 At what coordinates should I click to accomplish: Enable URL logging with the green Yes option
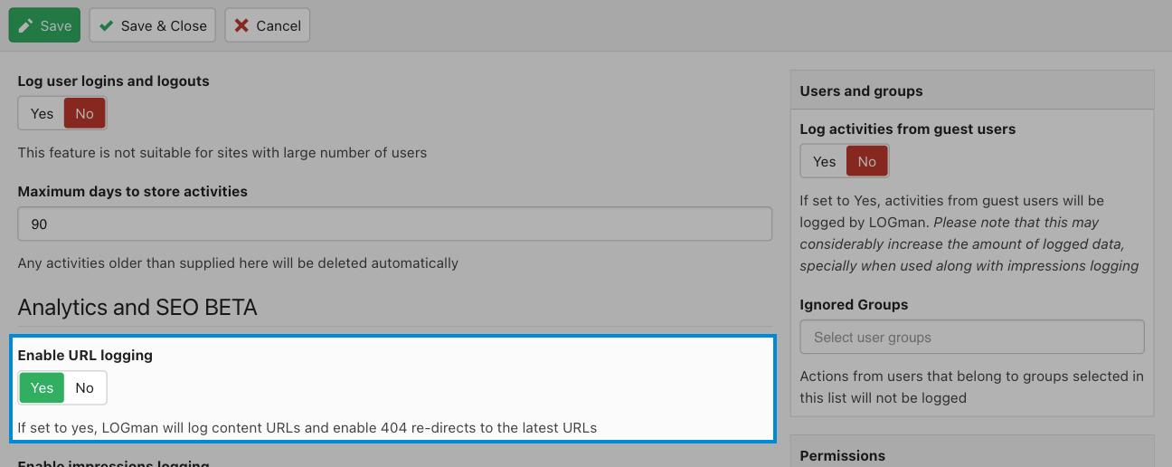pos(42,387)
